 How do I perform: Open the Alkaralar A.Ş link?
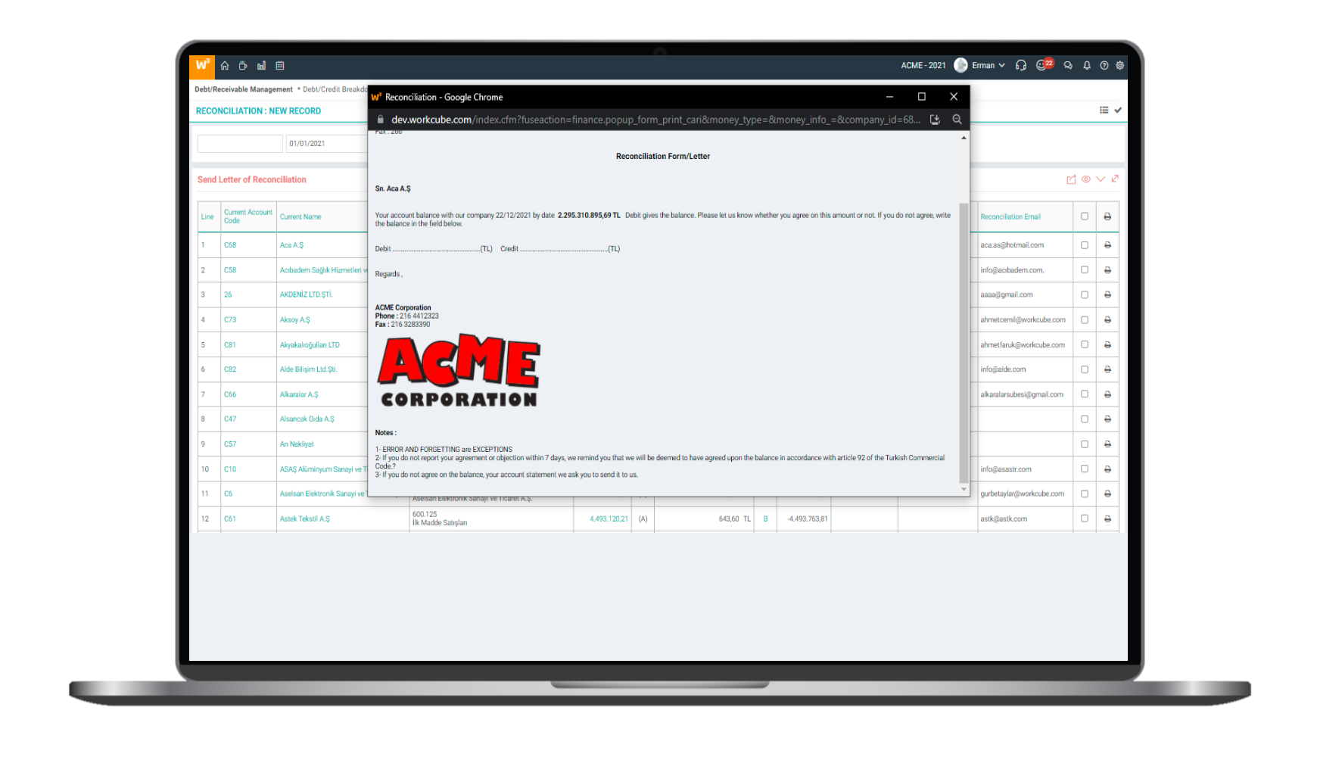[299, 394]
